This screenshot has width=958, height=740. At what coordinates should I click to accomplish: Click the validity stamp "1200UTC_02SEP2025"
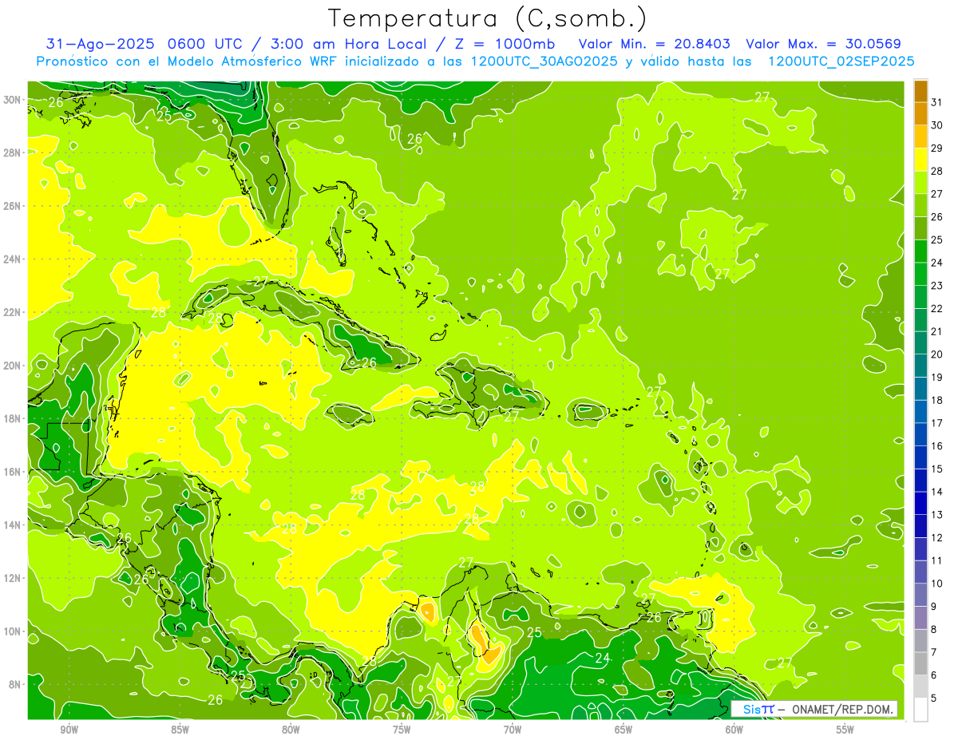[x=841, y=61]
